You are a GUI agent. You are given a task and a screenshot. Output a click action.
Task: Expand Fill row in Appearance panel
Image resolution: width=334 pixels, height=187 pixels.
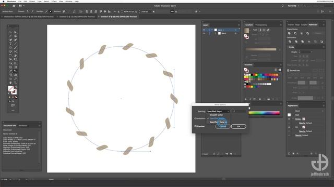click(293, 127)
